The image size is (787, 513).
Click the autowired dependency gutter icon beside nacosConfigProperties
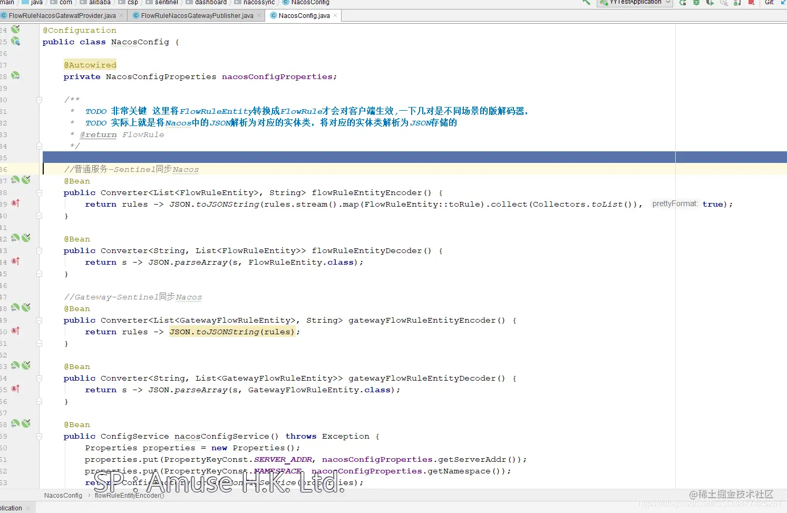[16, 76]
